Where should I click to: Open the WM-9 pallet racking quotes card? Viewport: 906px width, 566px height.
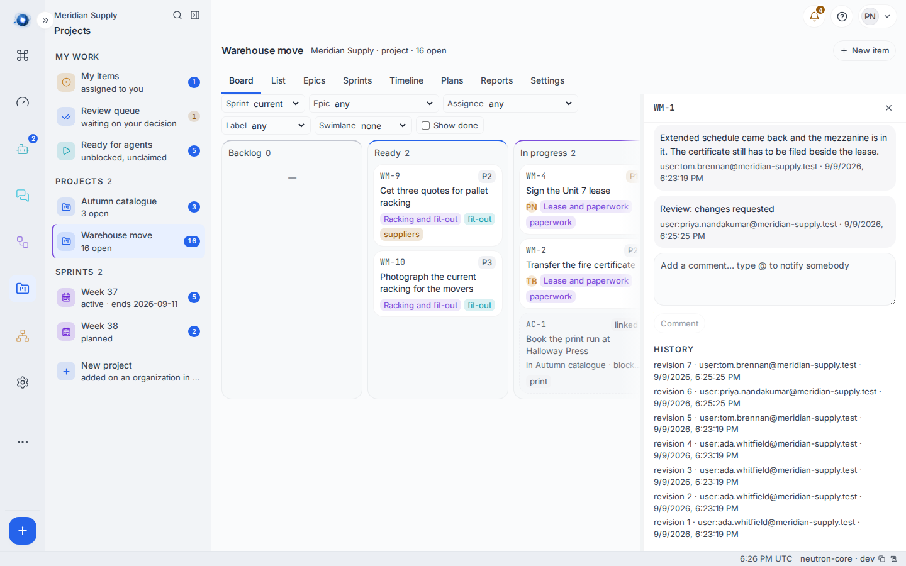coord(438,206)
